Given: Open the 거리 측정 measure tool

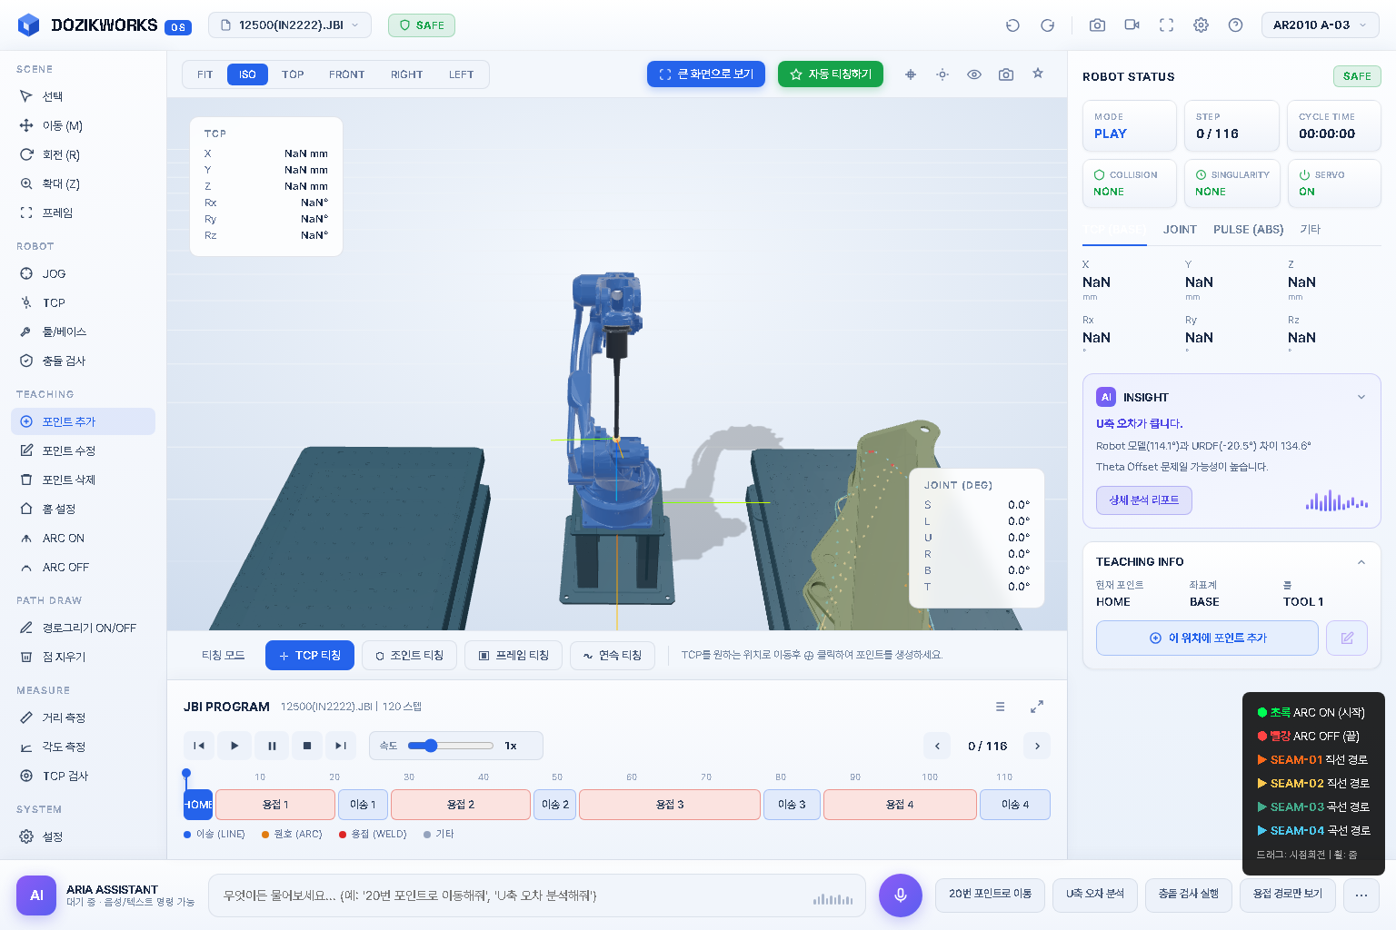Looking at the screenshot, I should 83,717.
